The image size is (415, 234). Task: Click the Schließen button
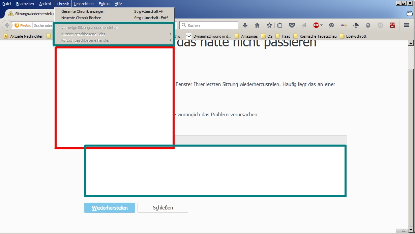coord(163,208)
